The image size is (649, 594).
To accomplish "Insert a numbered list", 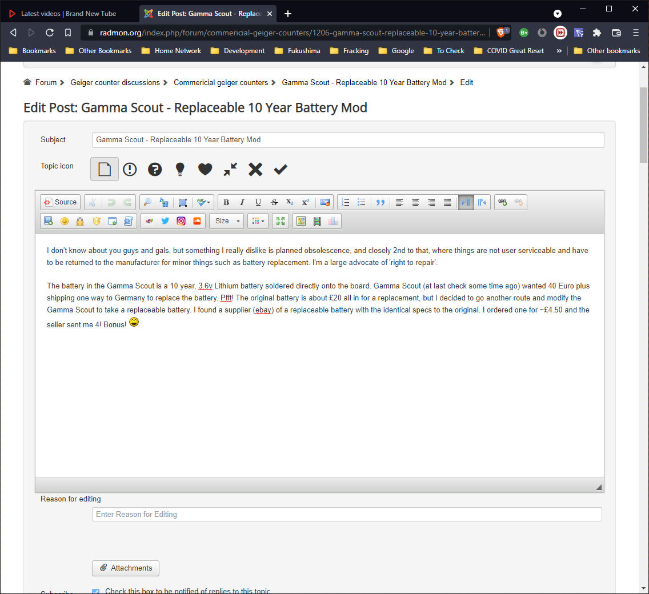I will [345, 202].
